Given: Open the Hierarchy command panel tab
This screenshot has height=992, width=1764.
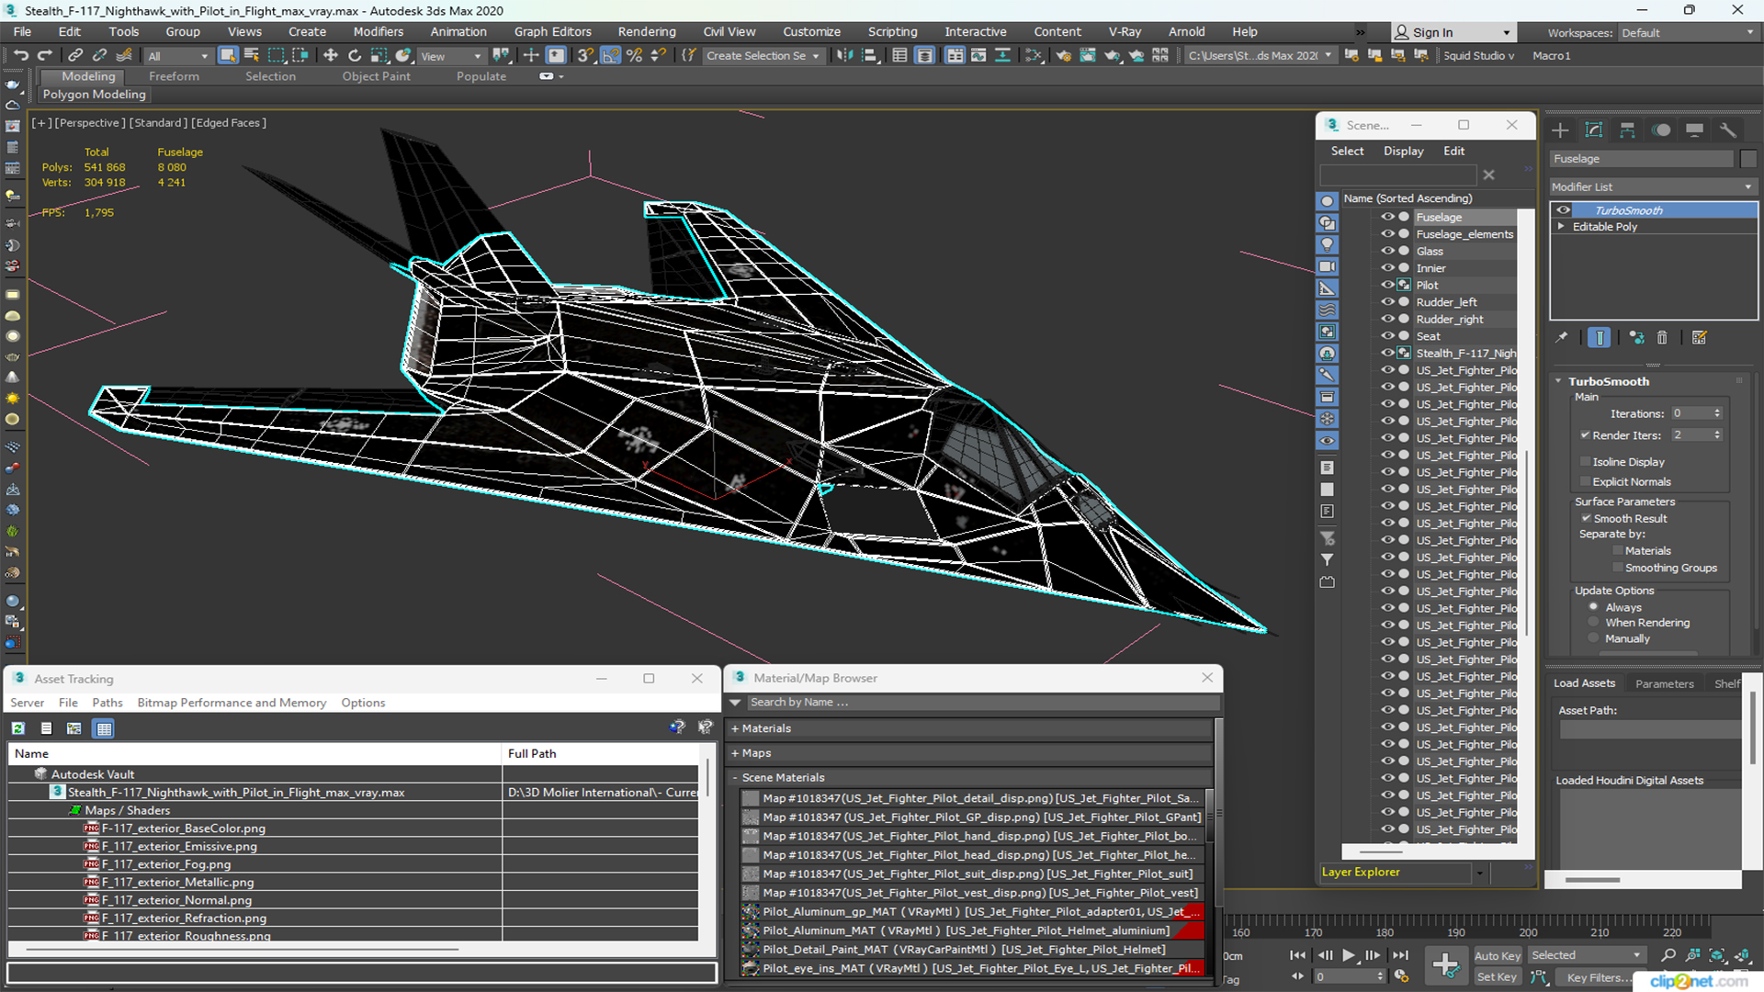Looking at the screenshot, I should click(x=1627, y=130).
